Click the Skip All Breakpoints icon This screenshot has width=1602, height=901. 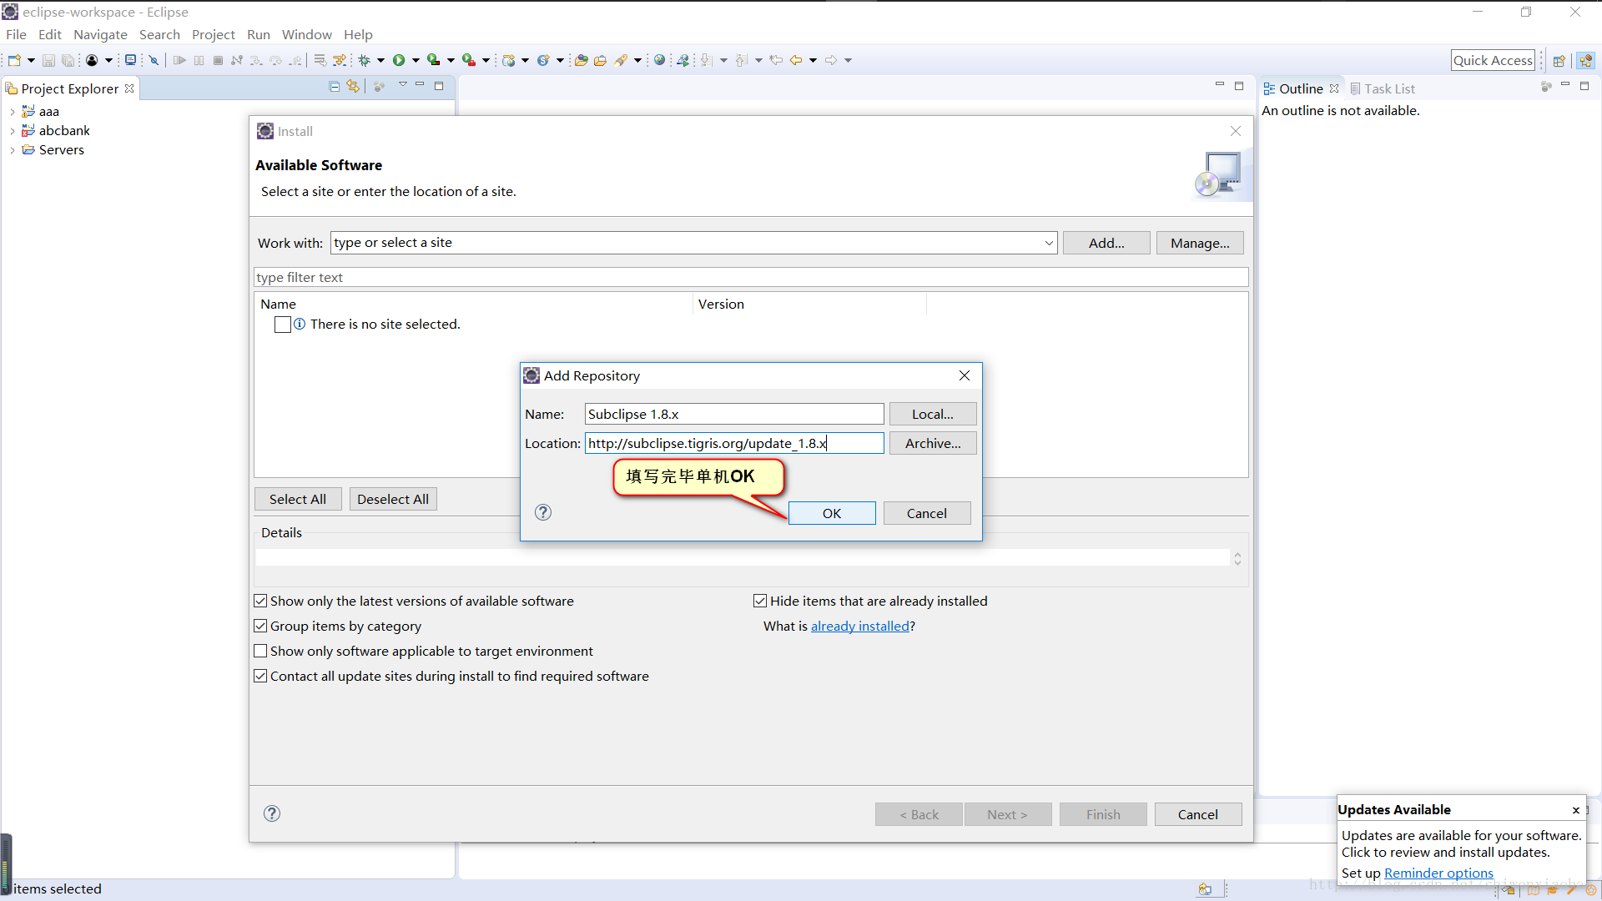[x=154, y=60]
